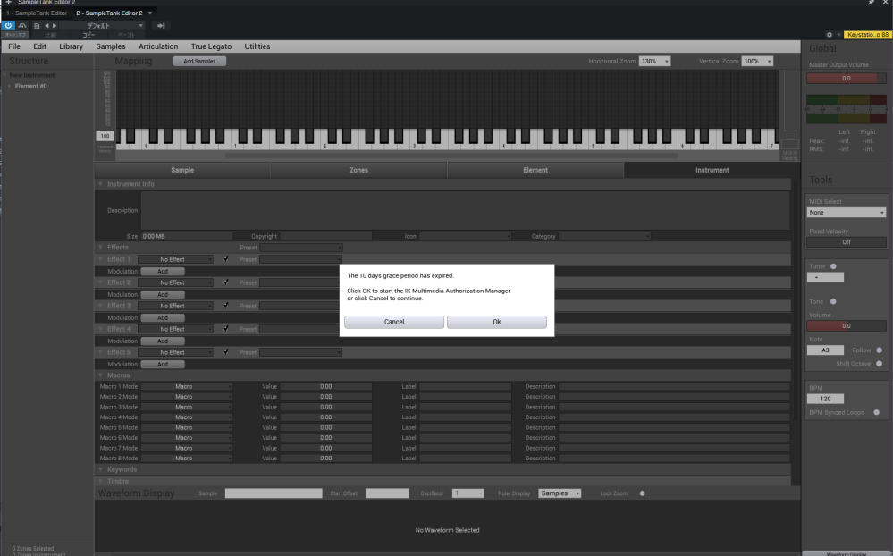893x556 pixels.
Task: Enable the Follow note toggle
Action: tap(880, 350)
